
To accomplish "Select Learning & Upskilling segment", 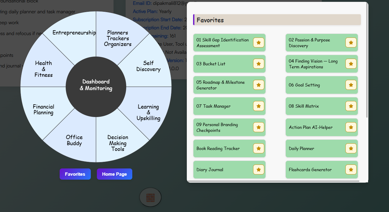I will pyautogui.click(x=148, y=113).
